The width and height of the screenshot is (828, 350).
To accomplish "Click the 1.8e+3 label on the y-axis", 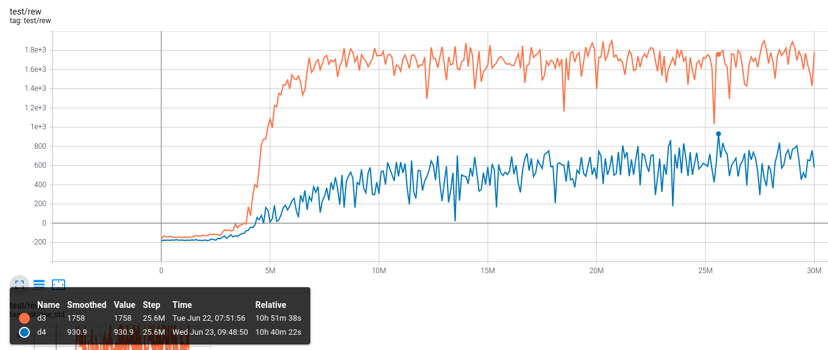I will click(35, 50).
